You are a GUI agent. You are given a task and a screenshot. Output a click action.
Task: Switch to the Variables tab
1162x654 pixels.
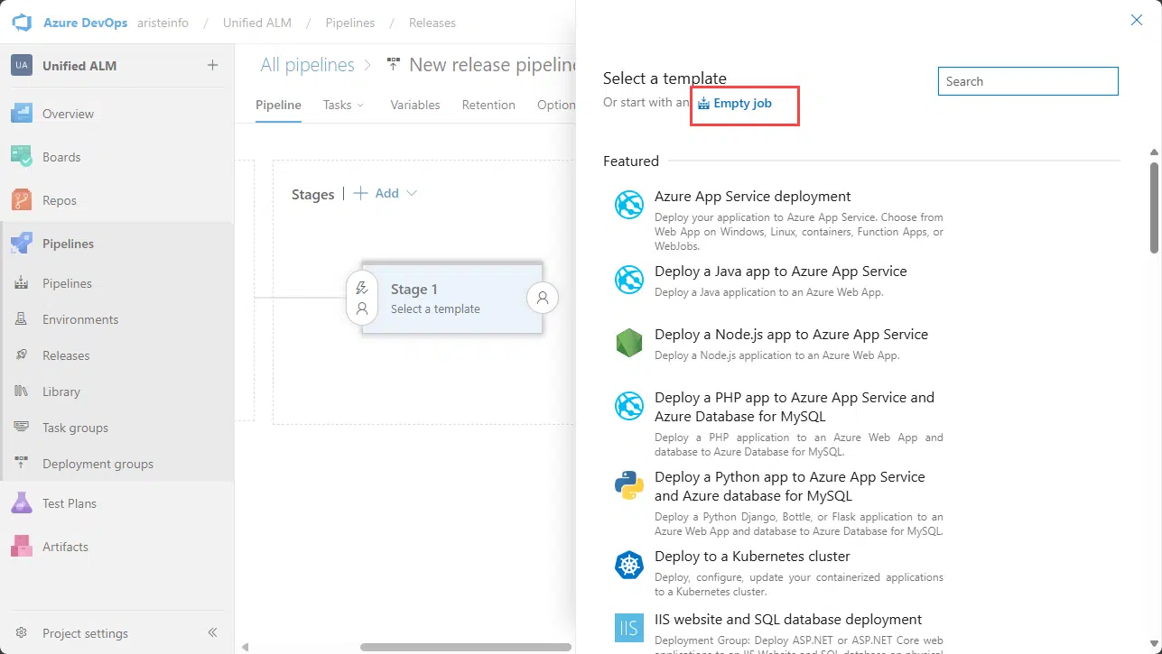pyautogui.click(x=415, y=105)
